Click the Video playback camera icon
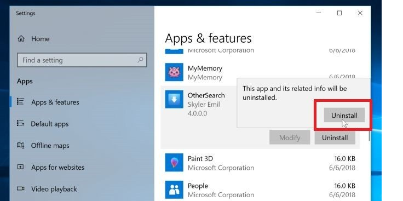 [x=21, y=188]
